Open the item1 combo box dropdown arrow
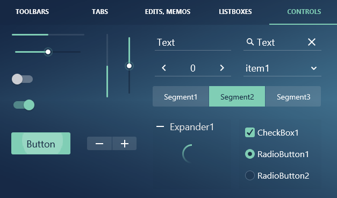 (314, 68)
